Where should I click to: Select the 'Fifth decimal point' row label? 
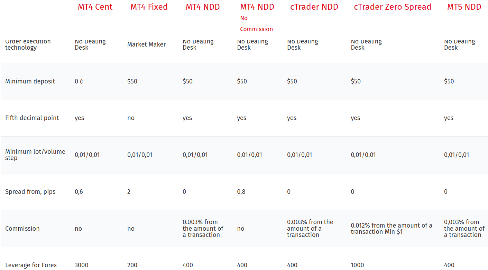coord(32,118)
